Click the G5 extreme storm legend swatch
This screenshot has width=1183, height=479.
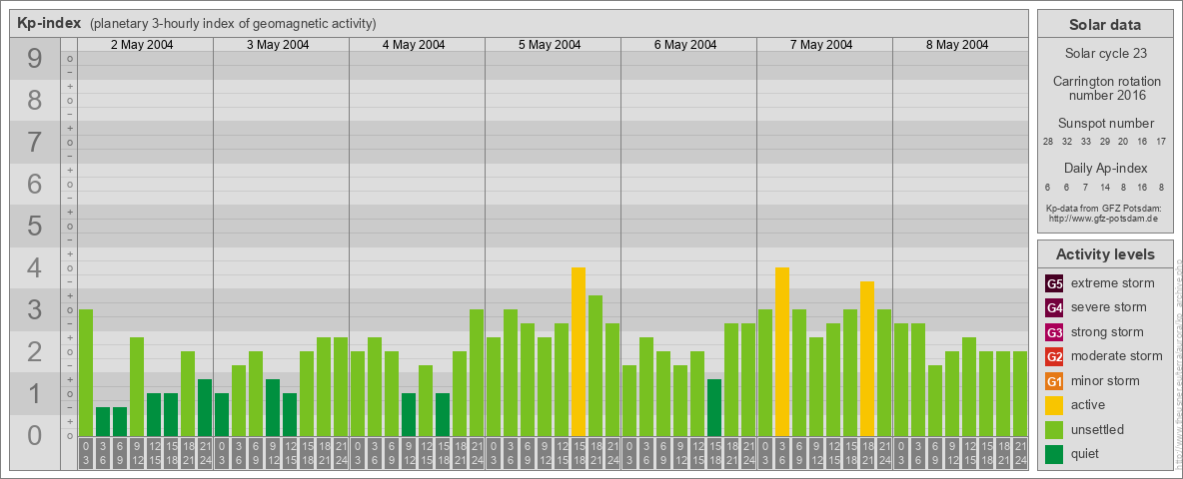pyautogui.click(x=1054, y=284)
